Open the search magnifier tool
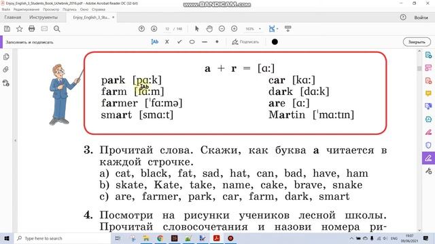 [57, 28]
